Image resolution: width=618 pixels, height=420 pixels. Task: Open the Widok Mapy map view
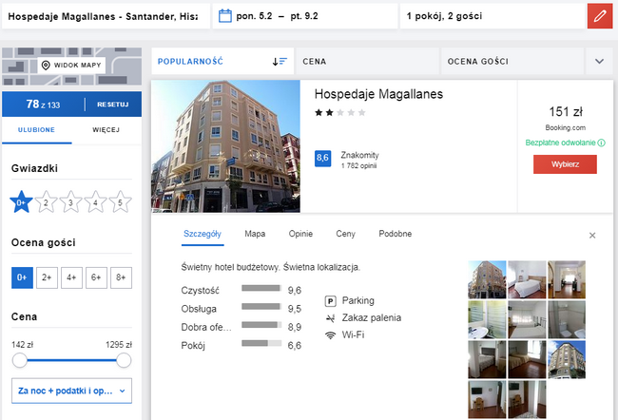(71, 66)
